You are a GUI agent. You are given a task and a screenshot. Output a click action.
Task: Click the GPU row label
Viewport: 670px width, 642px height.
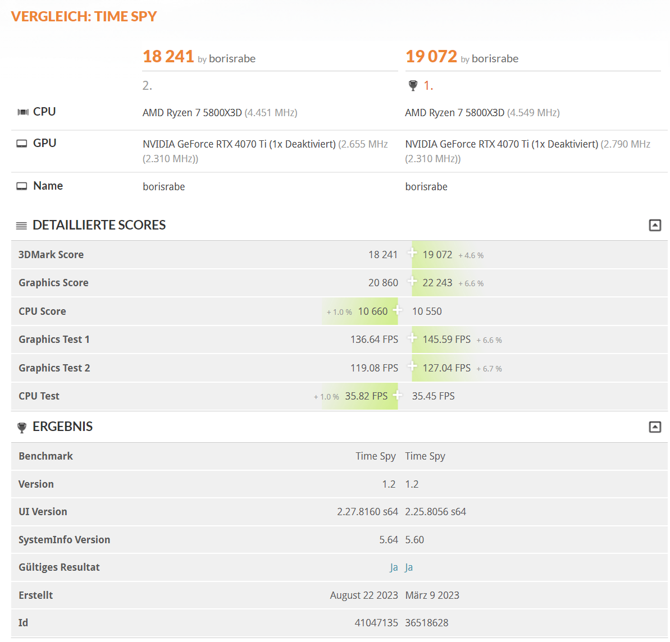(x=44, y=143)
